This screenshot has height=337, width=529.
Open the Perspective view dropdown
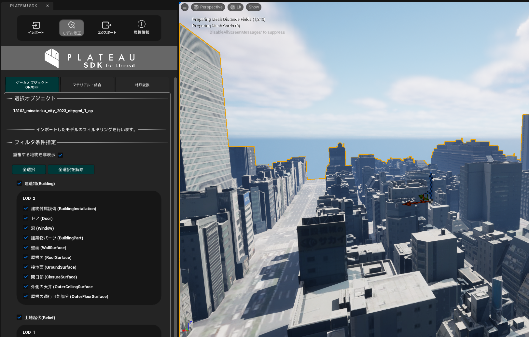pyautogui.click(x=208, y=7)
